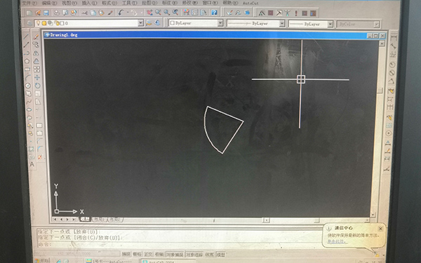421x263 pixels.
Task: Select the Circle tool in the draw toolbar
Action: point(28,86)
